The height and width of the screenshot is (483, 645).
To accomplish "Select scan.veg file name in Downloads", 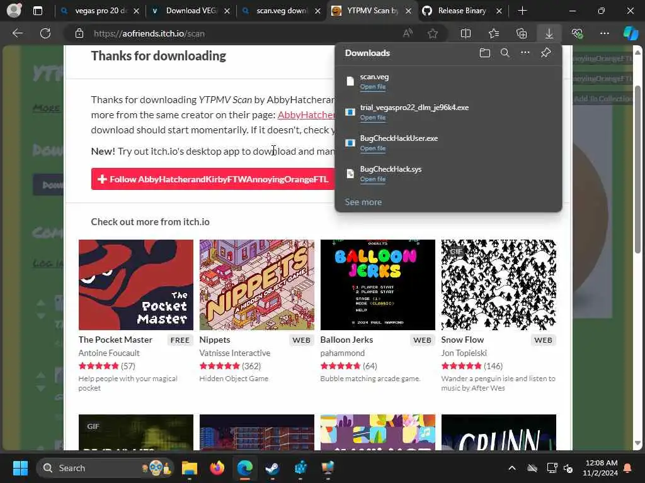I will point(374,77).
